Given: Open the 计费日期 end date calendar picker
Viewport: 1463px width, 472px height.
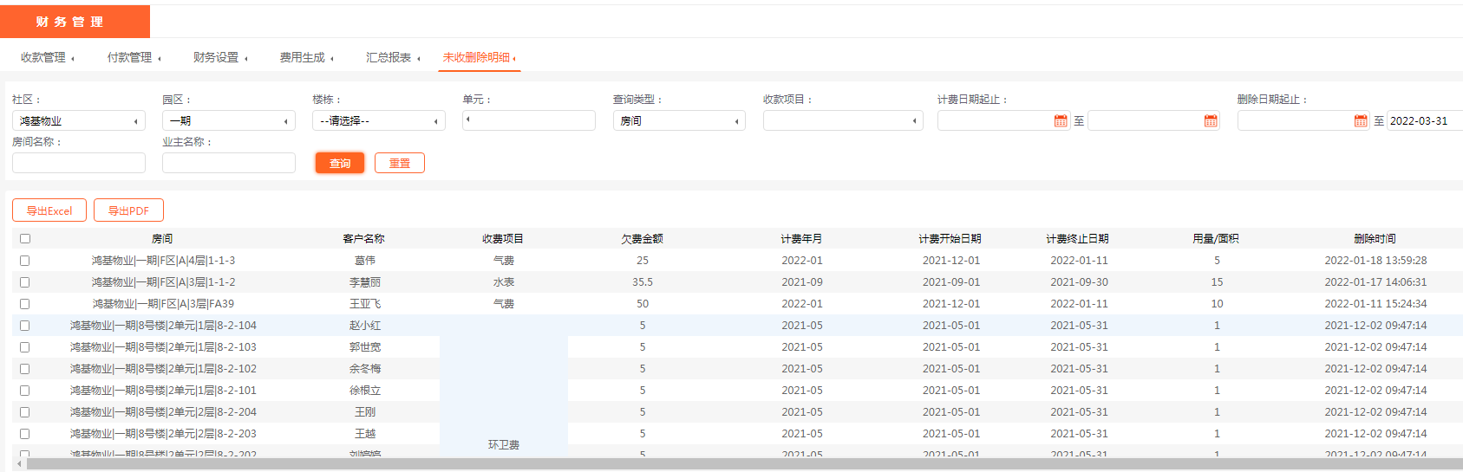Looking at the screenshot, I should point(1211,121).
